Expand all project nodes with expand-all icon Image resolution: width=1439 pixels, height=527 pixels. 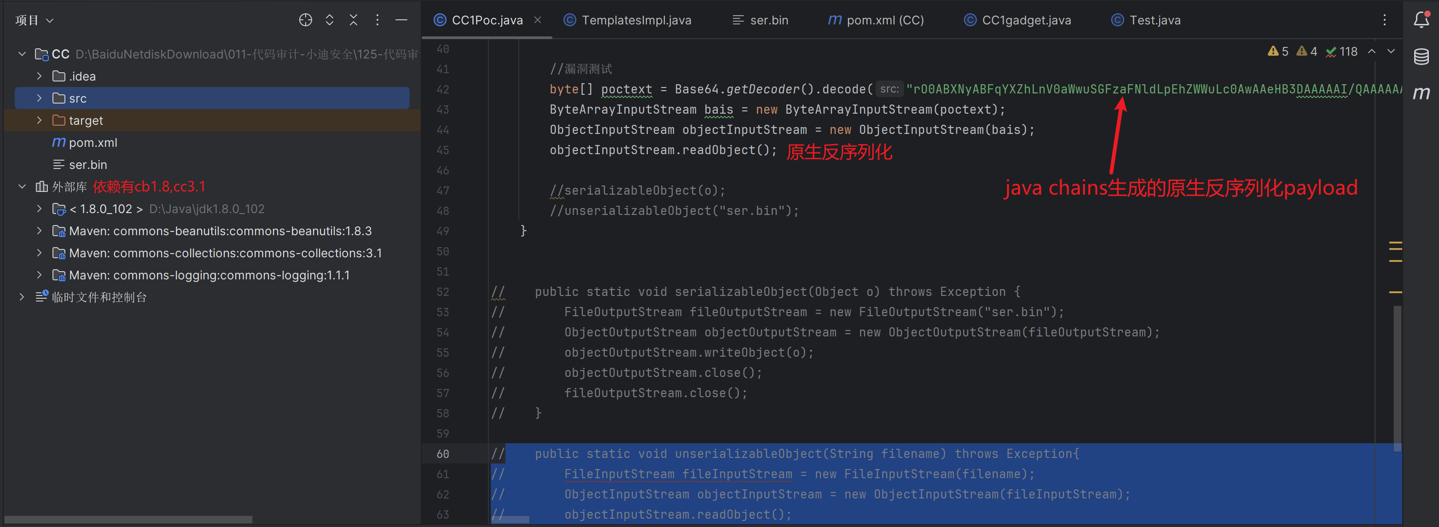(330, 19)
